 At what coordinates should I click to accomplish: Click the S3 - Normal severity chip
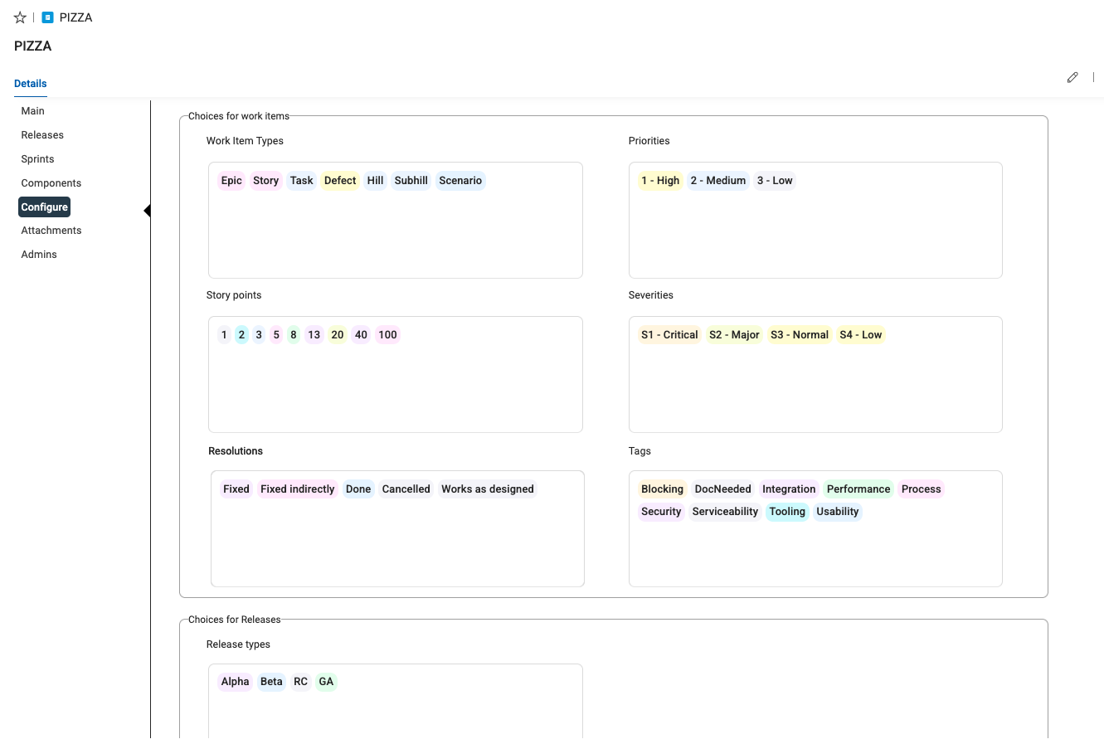click(800, 335)
